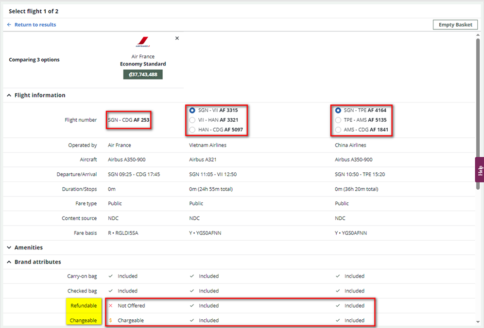Click the ₫37,743,488 price button
This screenshot has width=484, height=328.
click(143, 74)
